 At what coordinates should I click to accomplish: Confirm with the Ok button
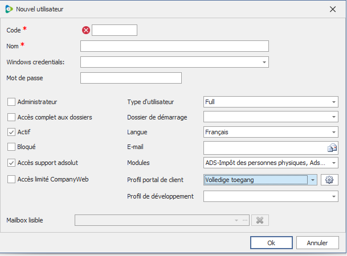click(x=271, y=243)
